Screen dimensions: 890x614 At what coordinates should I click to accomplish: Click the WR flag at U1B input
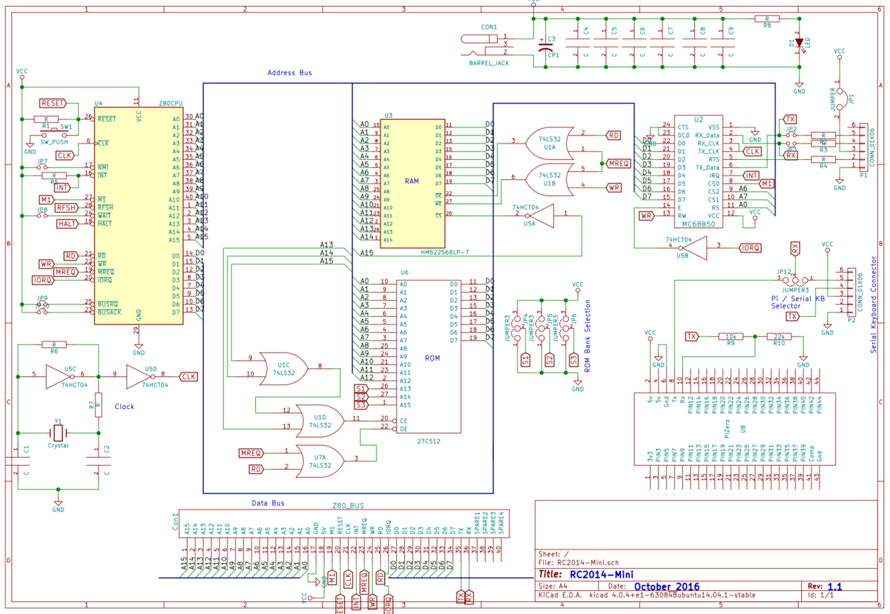point(613,187)
